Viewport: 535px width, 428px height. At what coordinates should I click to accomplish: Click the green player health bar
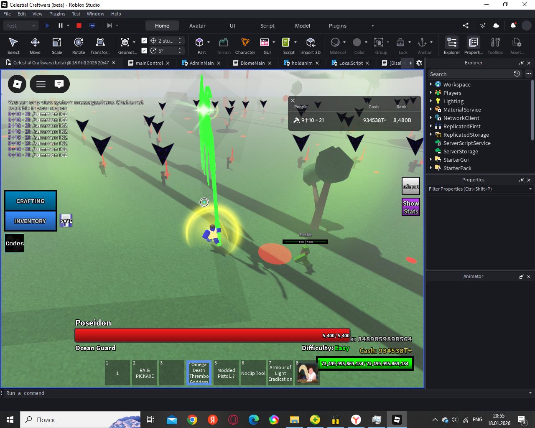coord(365,364)
